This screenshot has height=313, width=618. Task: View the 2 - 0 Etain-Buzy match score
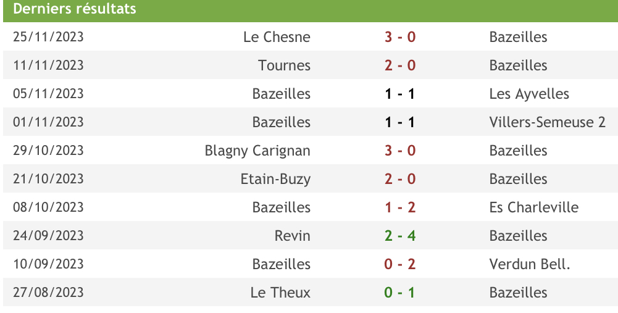(x=400, y=179)
